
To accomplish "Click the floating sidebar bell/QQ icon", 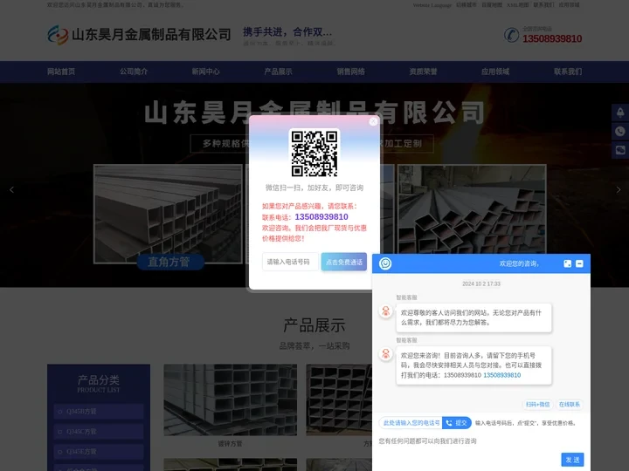I will pos(620,113).
